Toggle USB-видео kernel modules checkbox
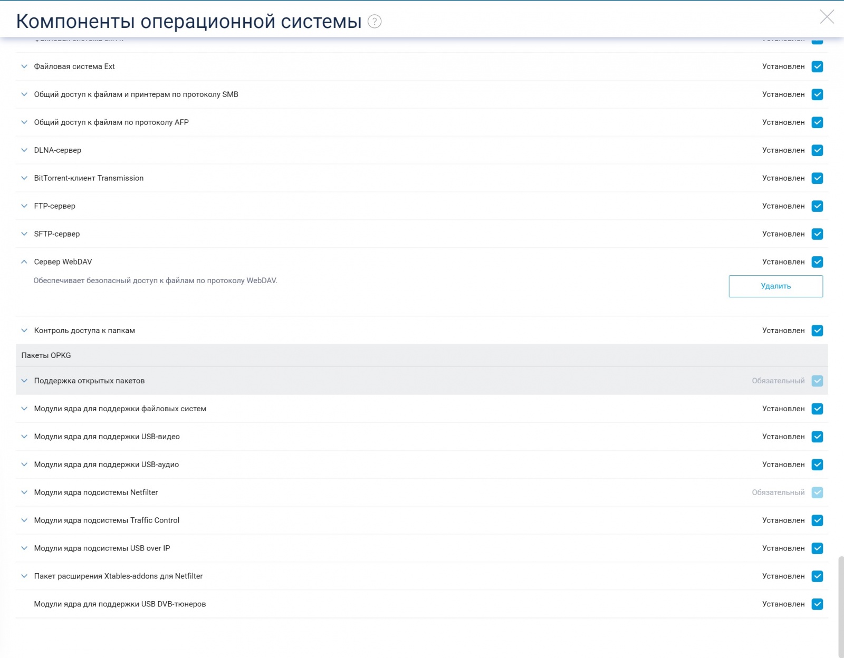 click(x=817, y=437)
